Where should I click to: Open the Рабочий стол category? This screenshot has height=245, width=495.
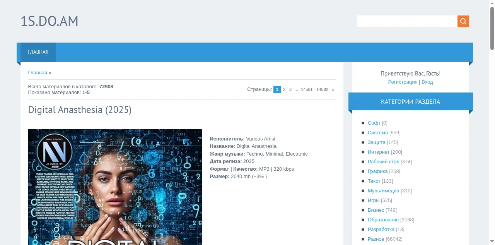383,161
